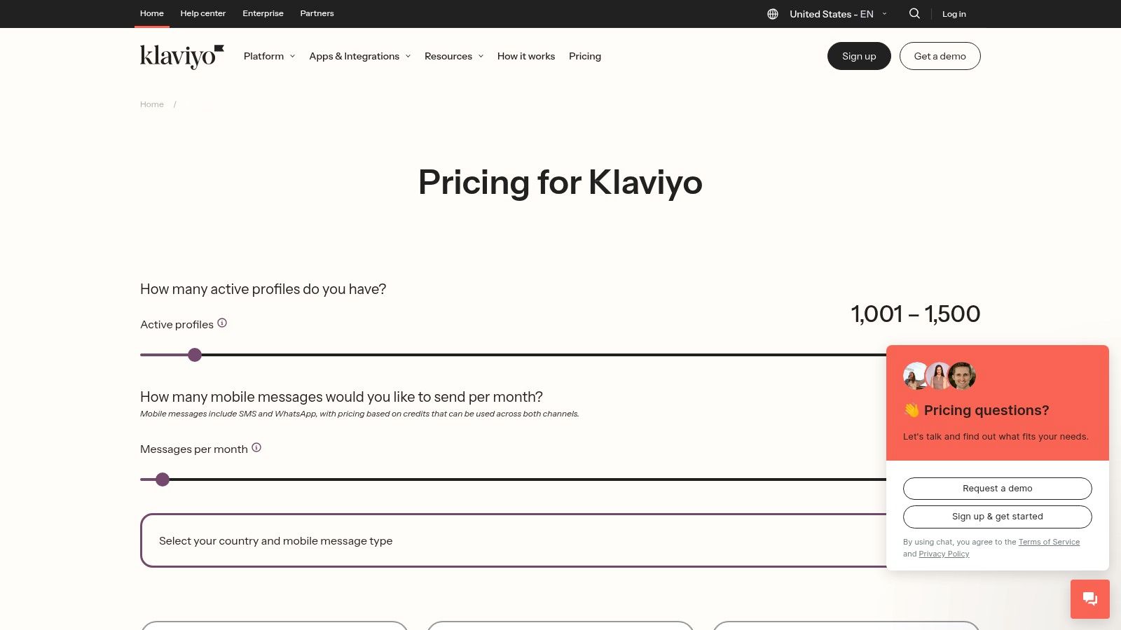Click the globe icon for region settings
The width and height of the screenshot is (1121, 630).
771,13
